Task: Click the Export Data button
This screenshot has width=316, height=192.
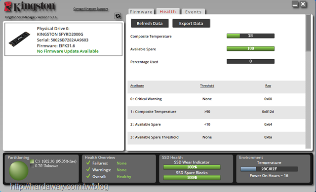Action: click(191, 23)
